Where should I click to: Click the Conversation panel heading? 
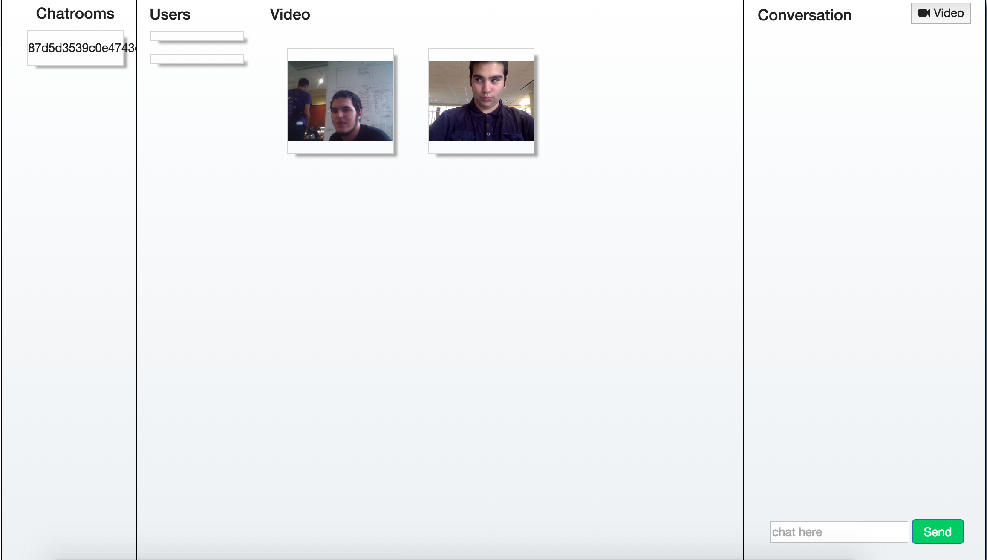(x=805, y=15)
